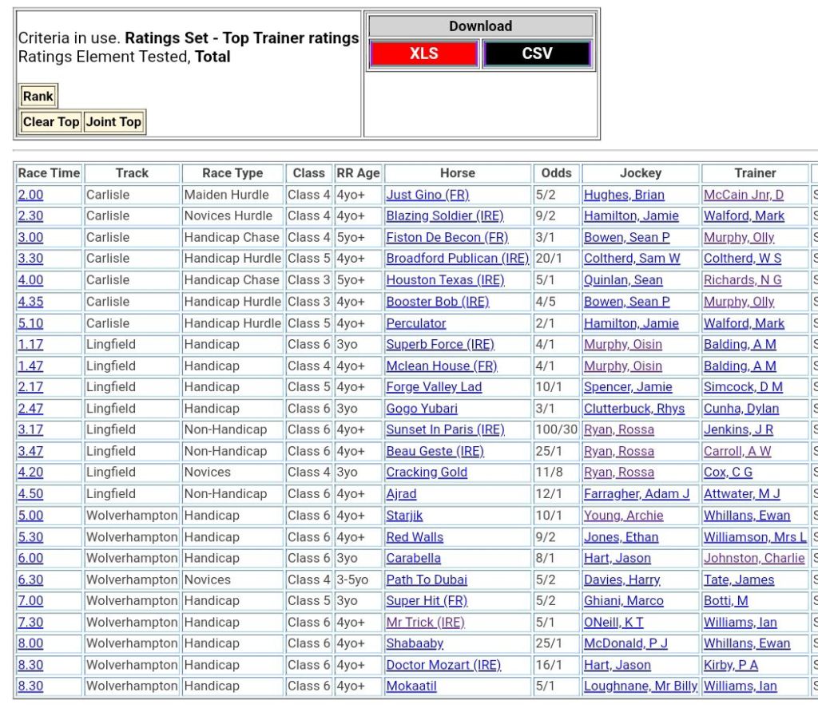Open trainer Johnston, Charlie link
The image size is (818, 708).
point(754,559)
